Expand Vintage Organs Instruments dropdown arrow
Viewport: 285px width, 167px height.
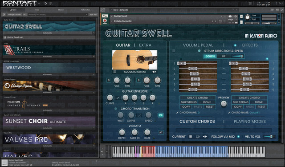(94, 92)
